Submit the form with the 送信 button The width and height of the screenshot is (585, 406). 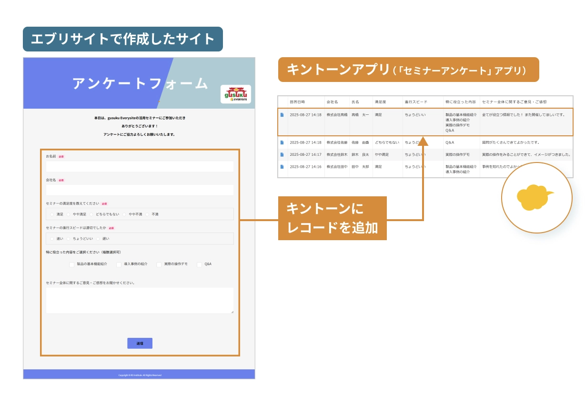coord(140,343)
